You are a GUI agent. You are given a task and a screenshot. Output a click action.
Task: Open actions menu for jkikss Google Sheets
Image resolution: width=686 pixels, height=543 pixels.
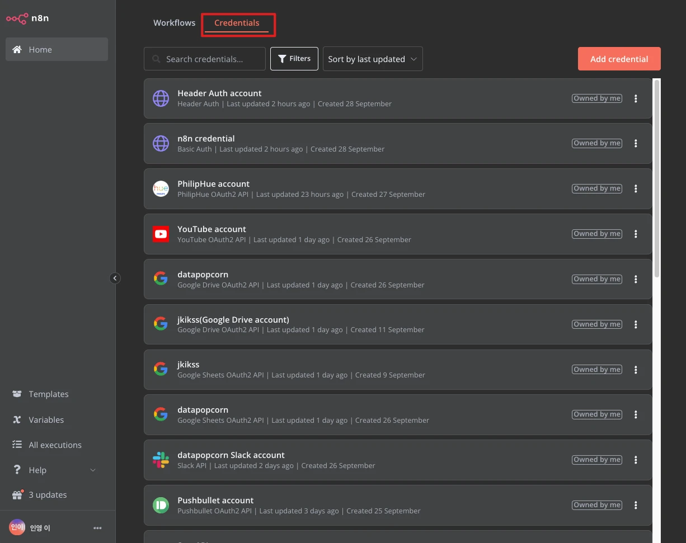[636, 370]
